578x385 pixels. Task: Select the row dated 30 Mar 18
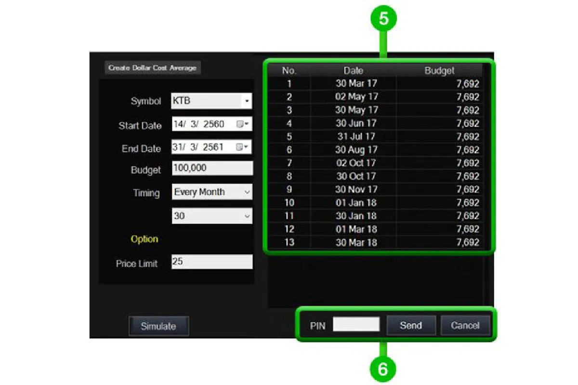tap(375, 242)
